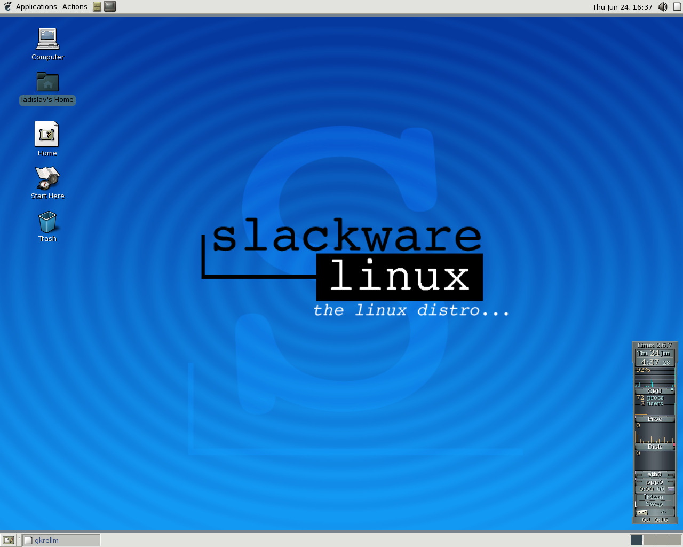Viewport: 683px width, 547px height.
Task: Click the mail envelope icon in GKrellM
Action: (x=642, y=512)
